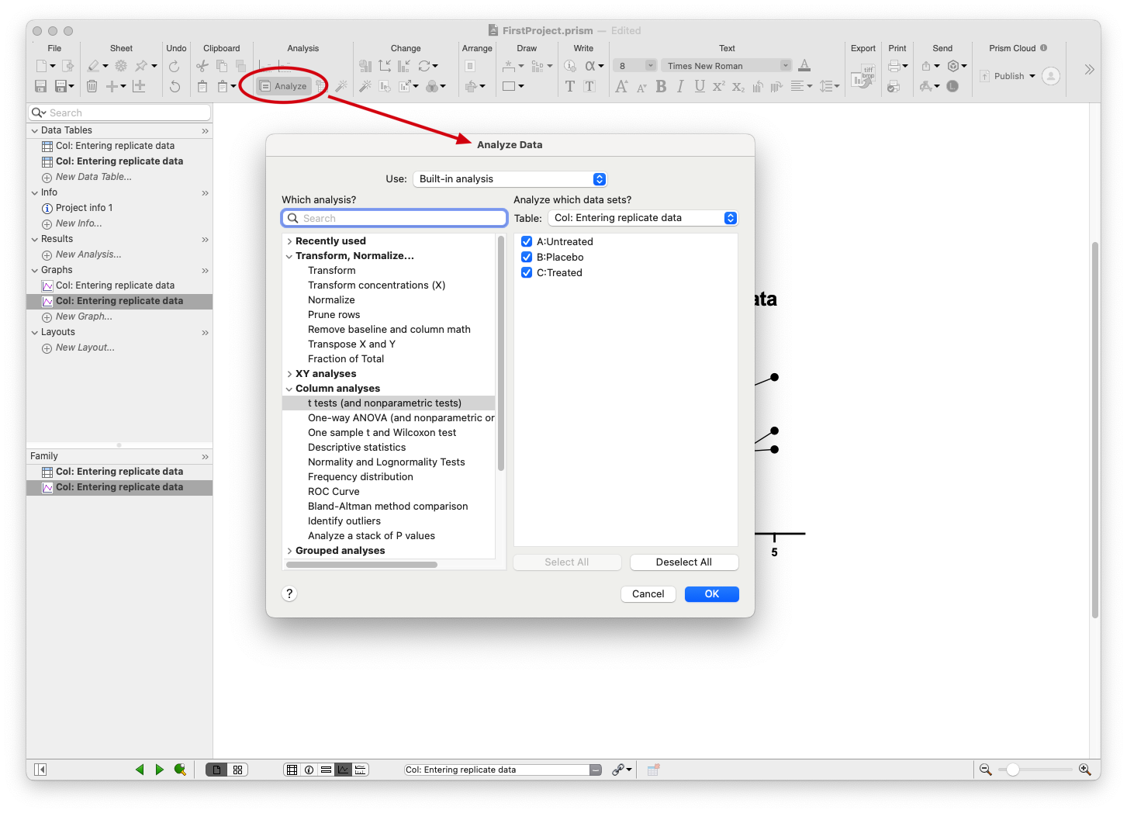Uncheck the B:Placebo data set checkbox
1127x813 pixels.
(527, 257)
